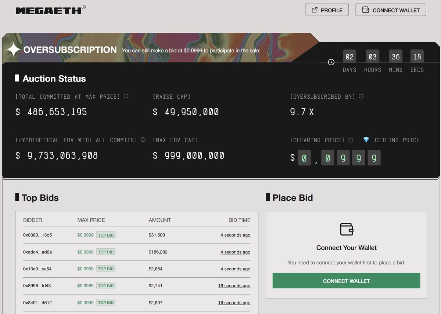Click the external link icon in PROFILE
Screen dimensions: 441x314
(315, 10)
